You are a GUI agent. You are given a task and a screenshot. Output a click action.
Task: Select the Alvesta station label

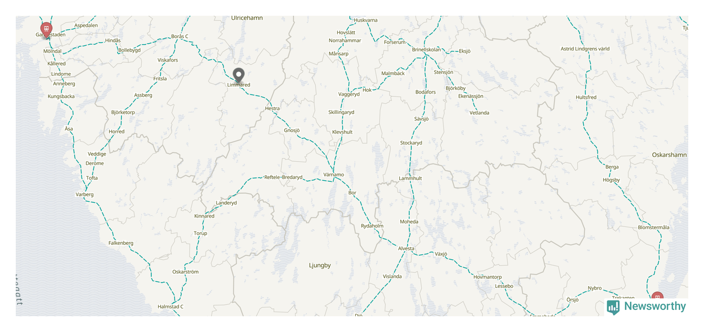coord(406,248)
